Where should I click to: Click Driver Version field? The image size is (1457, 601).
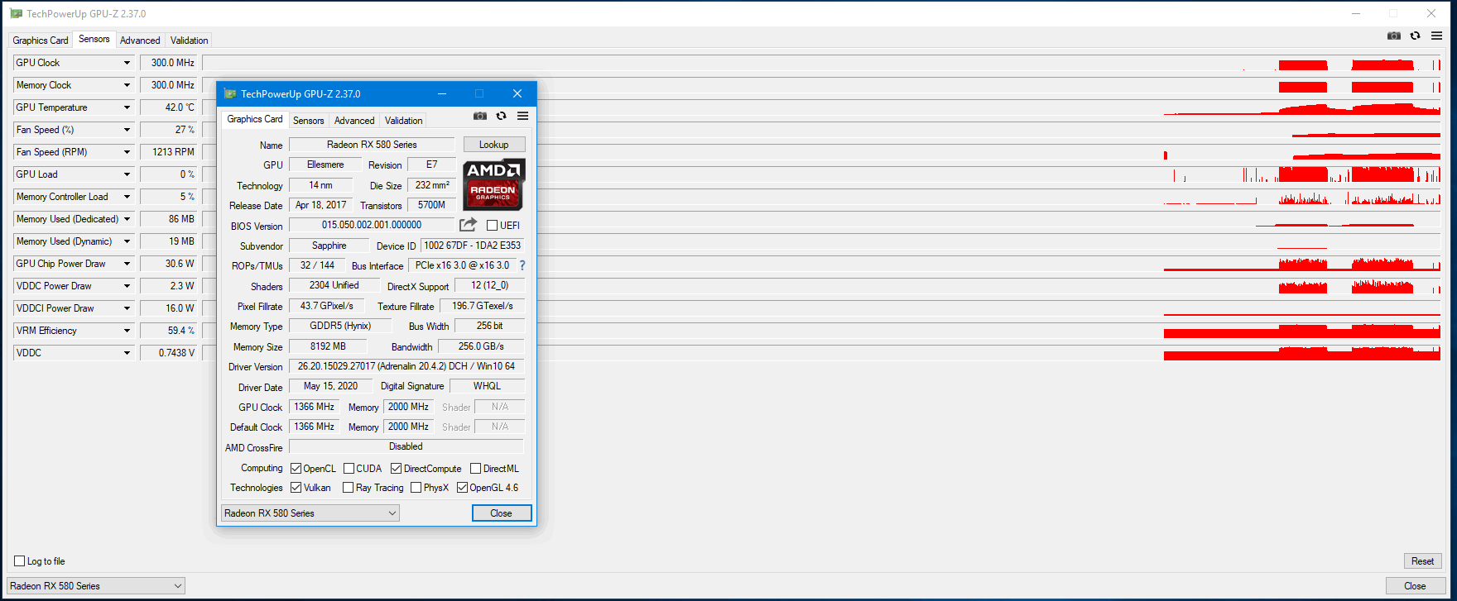406,366
